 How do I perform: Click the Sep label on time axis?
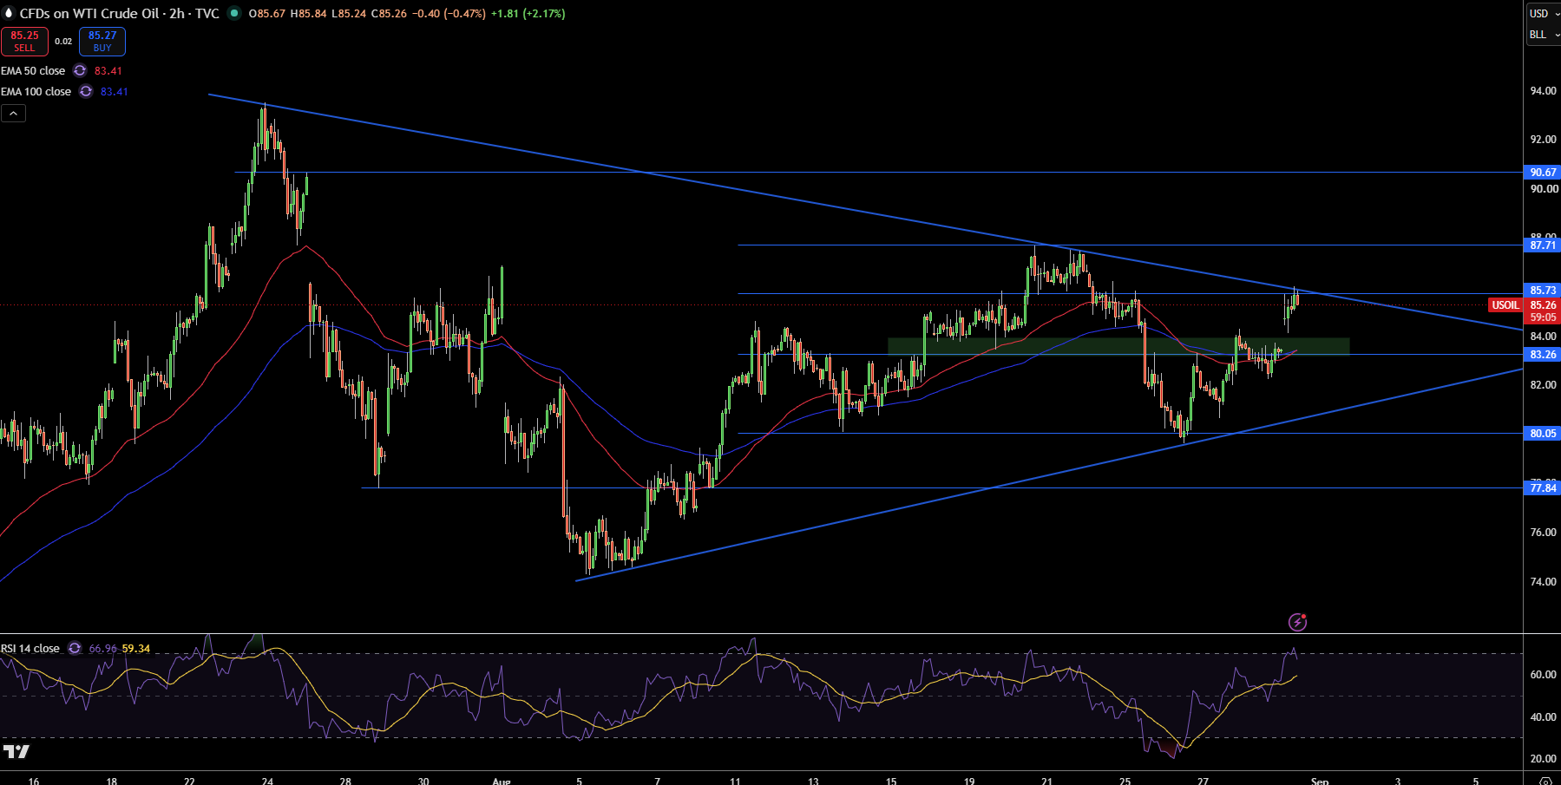coord(1320,781)
